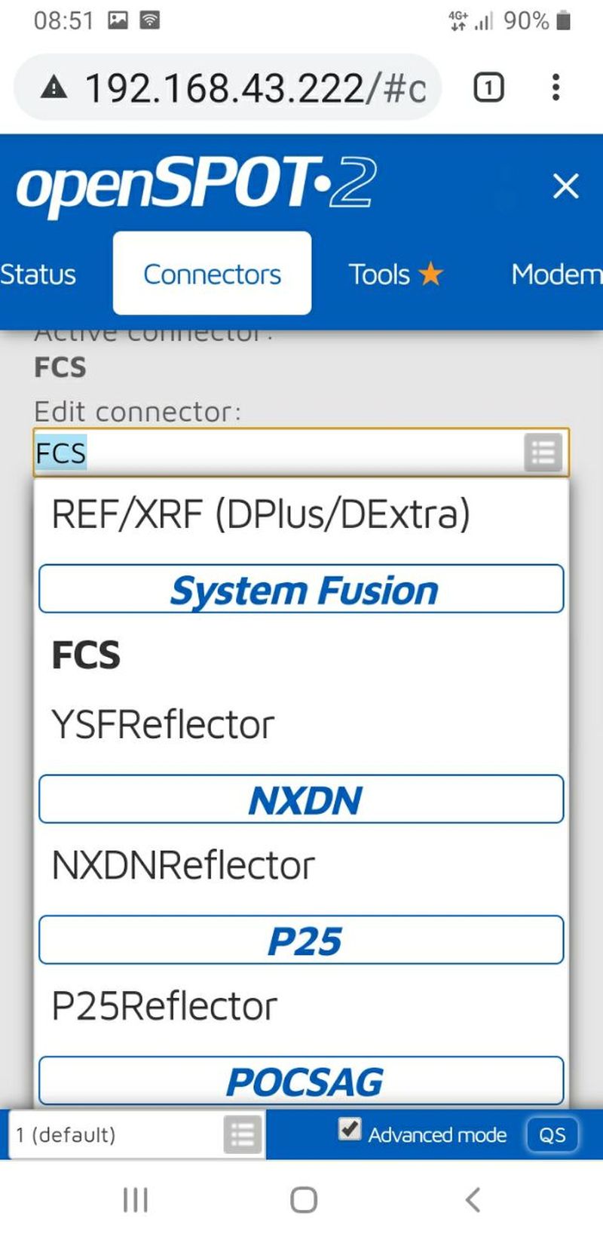Switch to the Status tab
The width and height of the screenshot is (603, 1240).
coord(38,275)
